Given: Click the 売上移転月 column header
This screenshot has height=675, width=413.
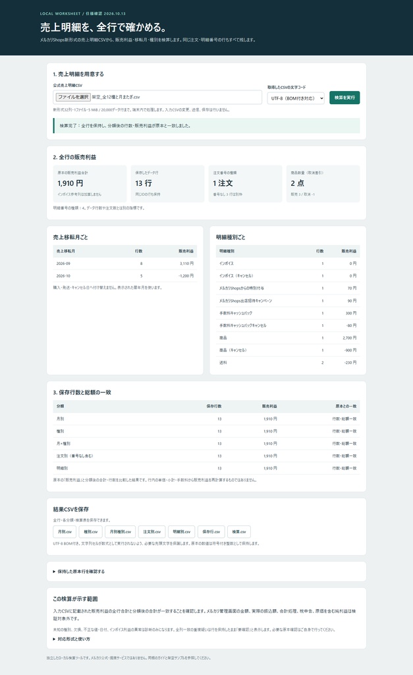Looking at the screenshot, I should point(65,251).
